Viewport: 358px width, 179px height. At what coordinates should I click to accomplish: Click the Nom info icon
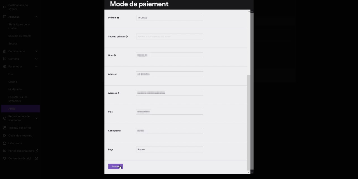coord(115,55)
